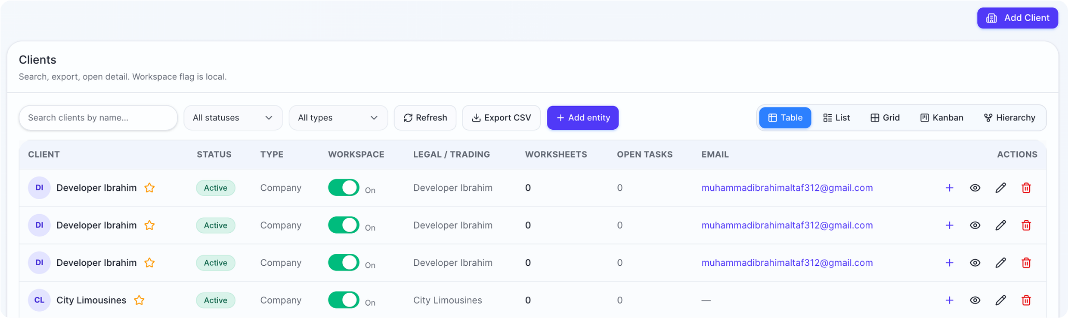Click plus icon in first Developer Ibrahim row
1068x318 pixels.
pos(949,188)
